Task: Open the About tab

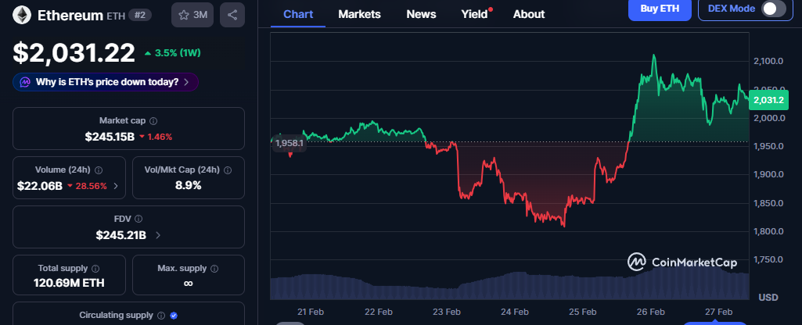Action: click(x=528, y=14)
